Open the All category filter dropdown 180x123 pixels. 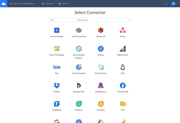click(x=62, y=20)
